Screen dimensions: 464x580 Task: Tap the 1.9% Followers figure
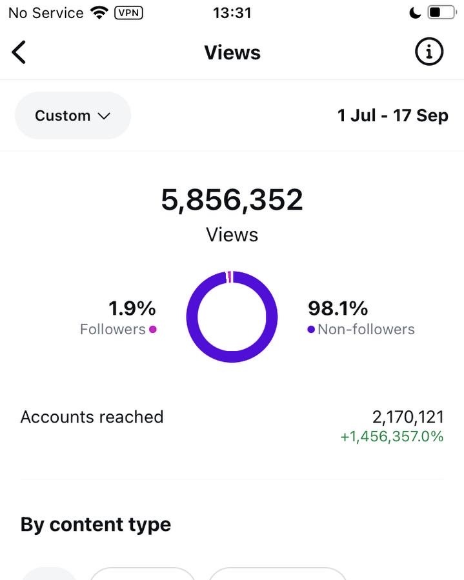click(132, 308)
